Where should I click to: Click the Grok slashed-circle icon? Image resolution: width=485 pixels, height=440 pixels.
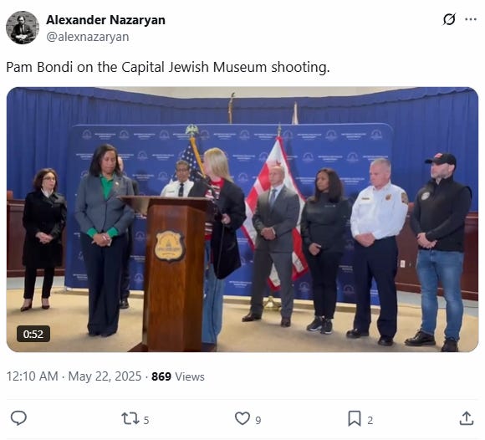pos(449,19)
